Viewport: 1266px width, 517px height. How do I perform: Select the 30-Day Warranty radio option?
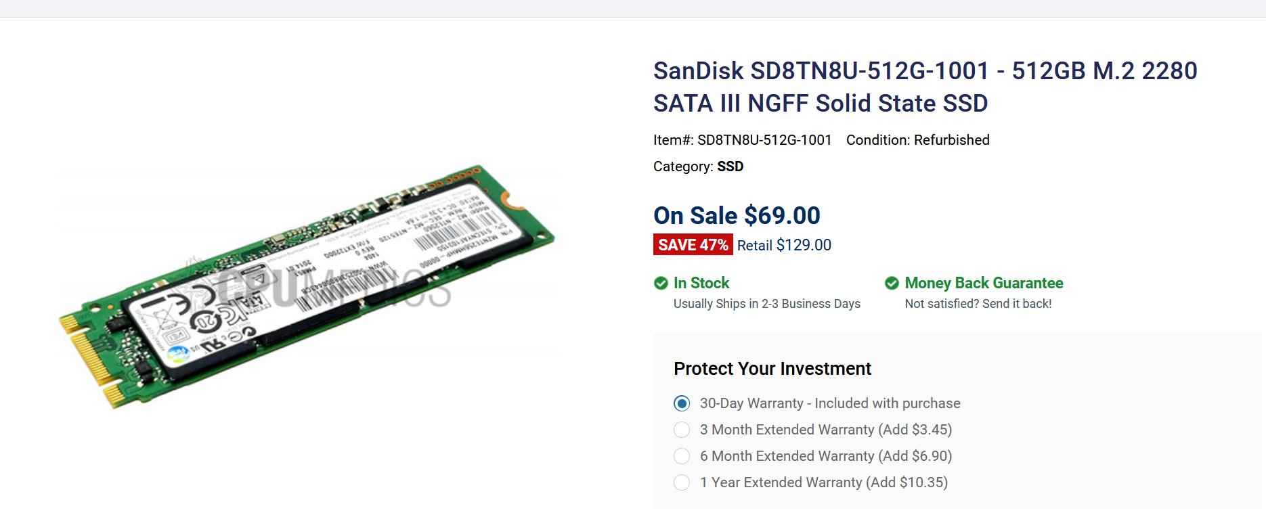coord(682,403)
